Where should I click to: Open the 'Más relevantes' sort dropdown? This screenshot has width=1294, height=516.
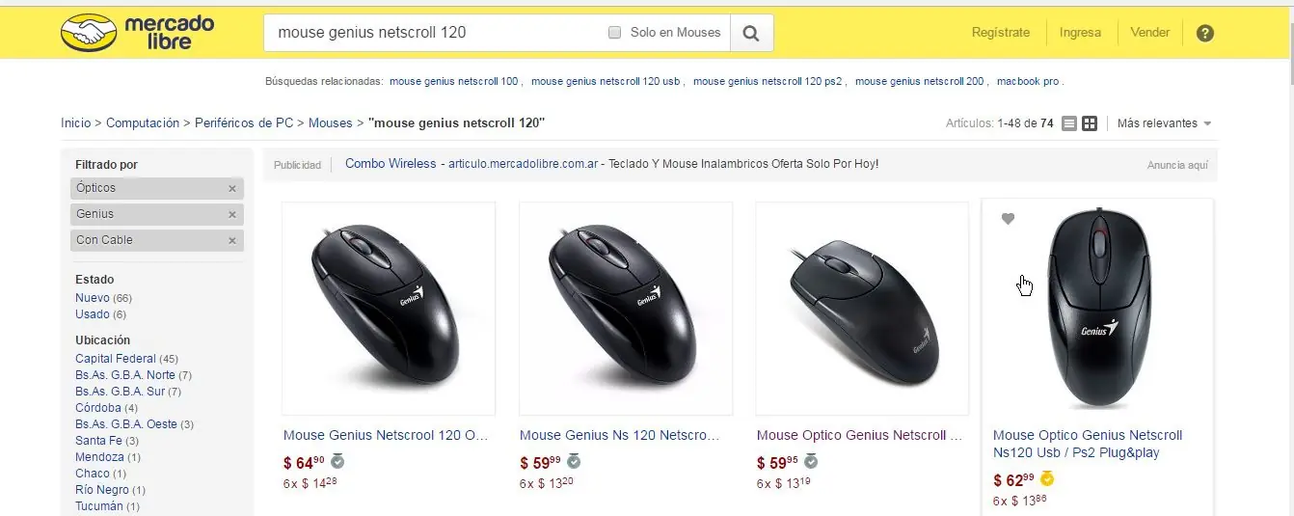pyautogui.click(x=1164, y=123)
